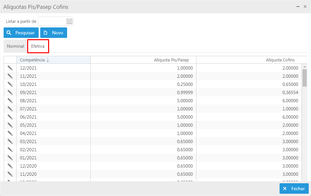This screenshot has height=196, width=311.
Task: Select the 08/2021 competência cell
Action: pos(54,101)
